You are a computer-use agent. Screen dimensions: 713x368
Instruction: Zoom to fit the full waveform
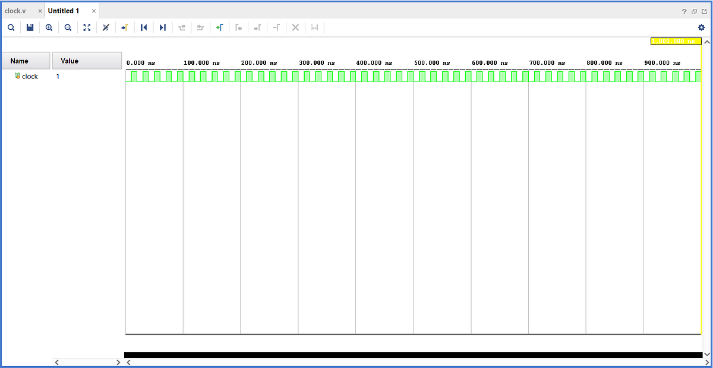coord(87,27)
